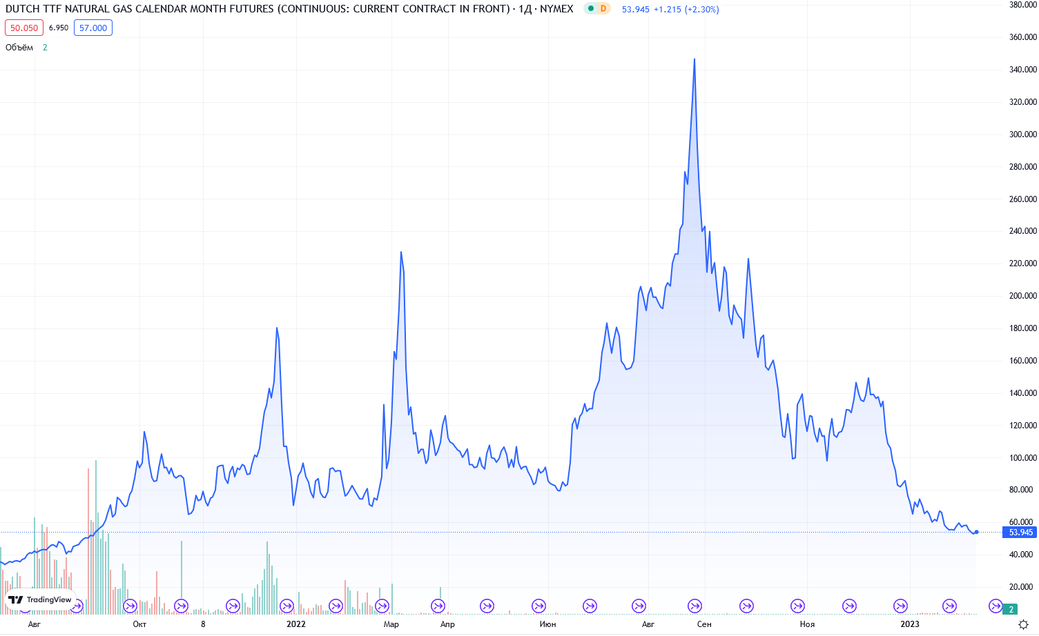Select the Объём volume indicator label
The width and height of the screenshot is (1039, 636).
click(19, 48)
